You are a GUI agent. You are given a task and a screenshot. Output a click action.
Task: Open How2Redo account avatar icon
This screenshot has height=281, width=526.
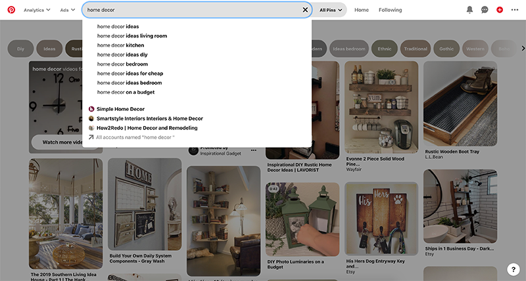91,127
